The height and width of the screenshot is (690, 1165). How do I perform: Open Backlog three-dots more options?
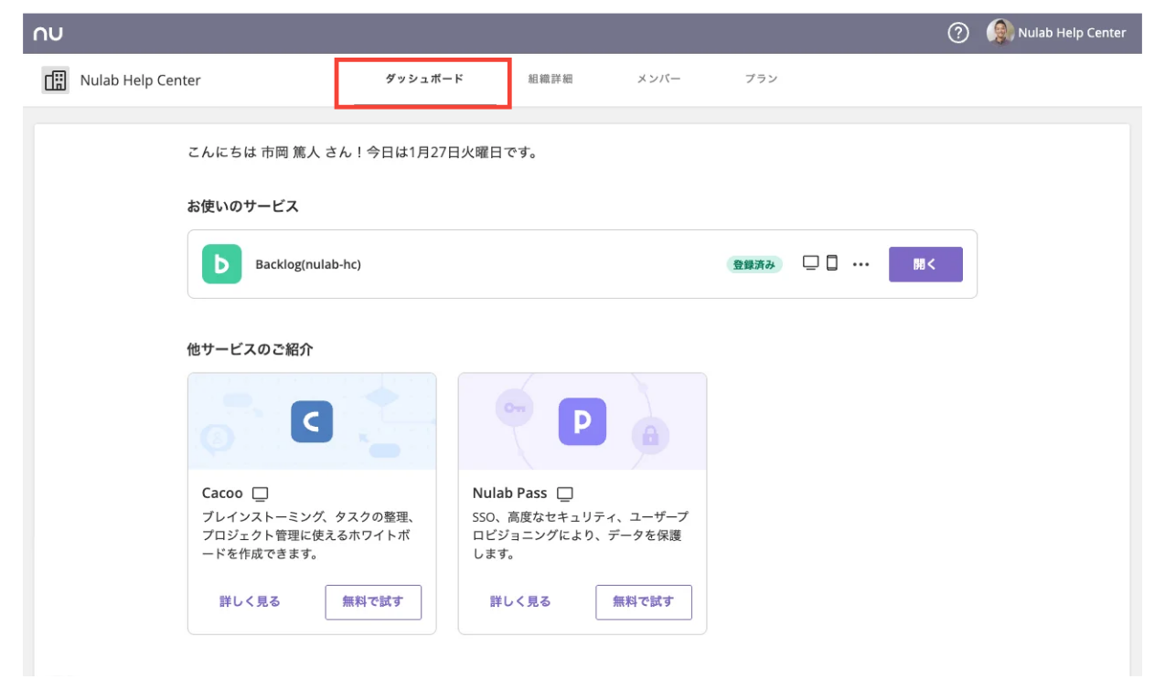(860, 265)
